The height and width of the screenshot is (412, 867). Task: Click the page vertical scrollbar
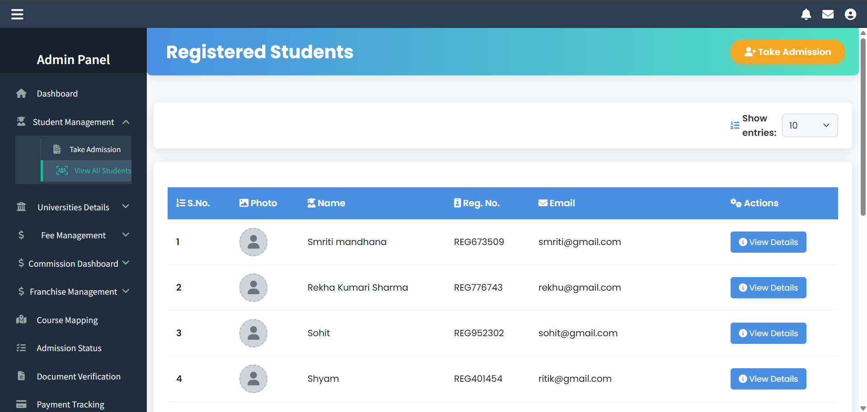pyautogui.click(x=863, y=126)
